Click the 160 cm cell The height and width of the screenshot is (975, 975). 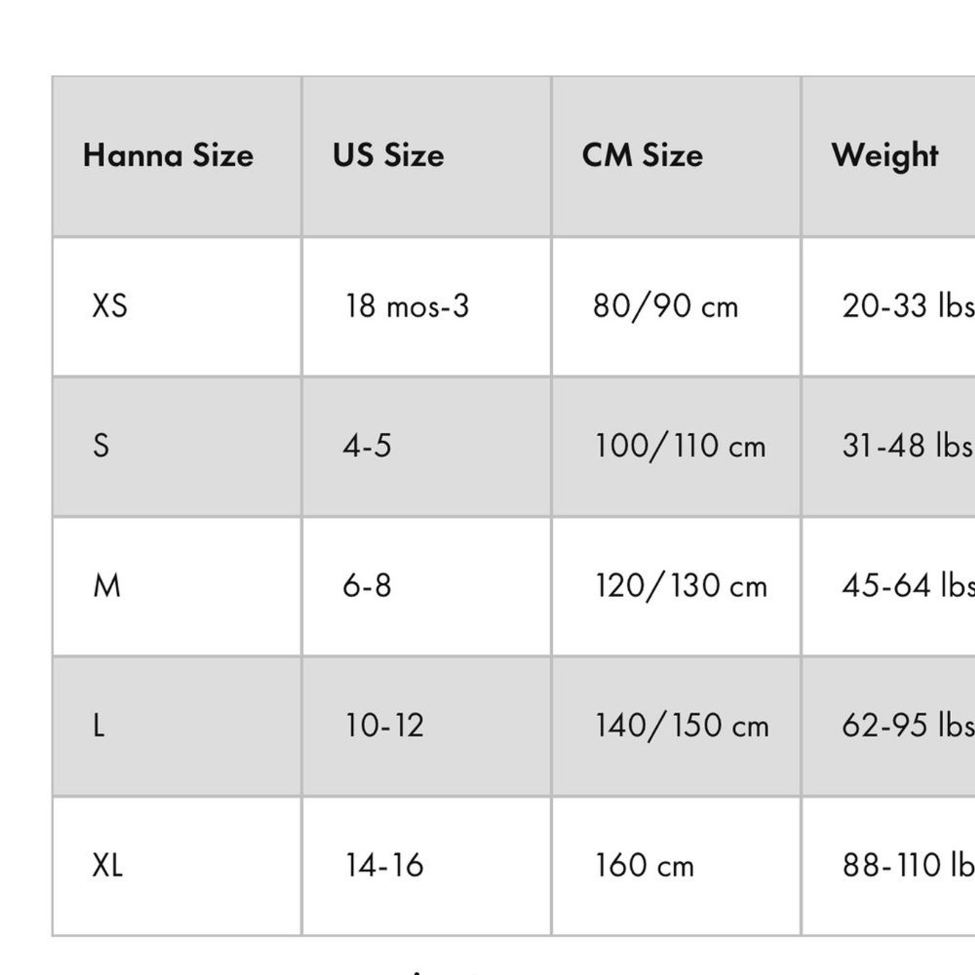(x=644, y=865)
